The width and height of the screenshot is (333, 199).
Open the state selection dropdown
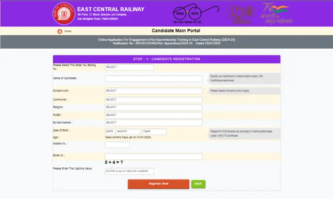129,67
